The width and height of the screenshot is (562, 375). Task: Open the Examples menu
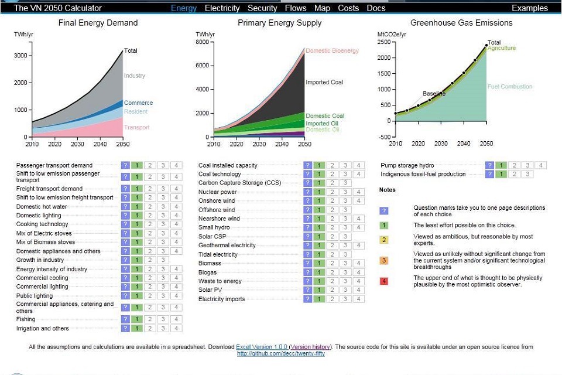[529, 8]
